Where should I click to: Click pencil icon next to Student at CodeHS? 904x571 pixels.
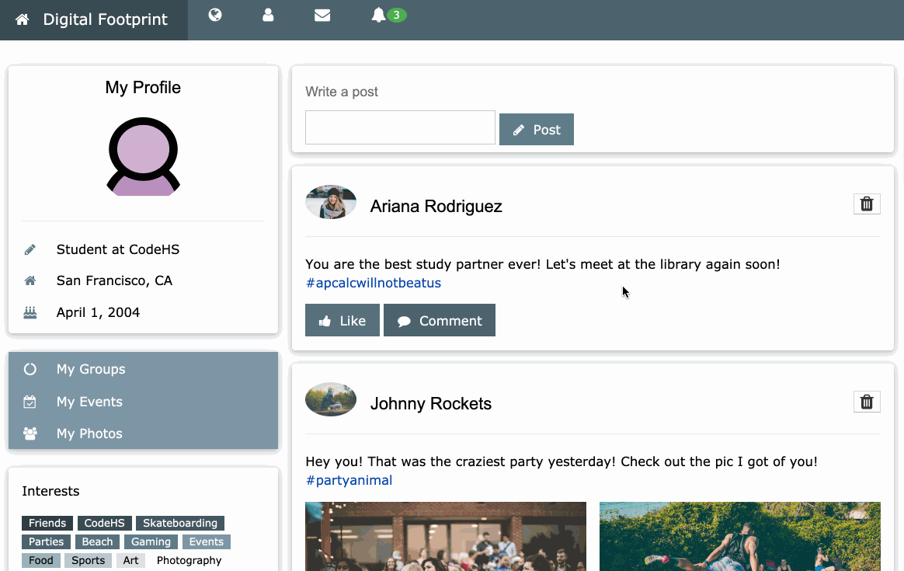(30, 249)
